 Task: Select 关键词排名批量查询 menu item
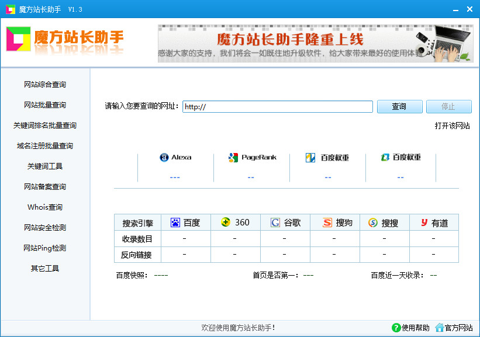pos(45,126)
